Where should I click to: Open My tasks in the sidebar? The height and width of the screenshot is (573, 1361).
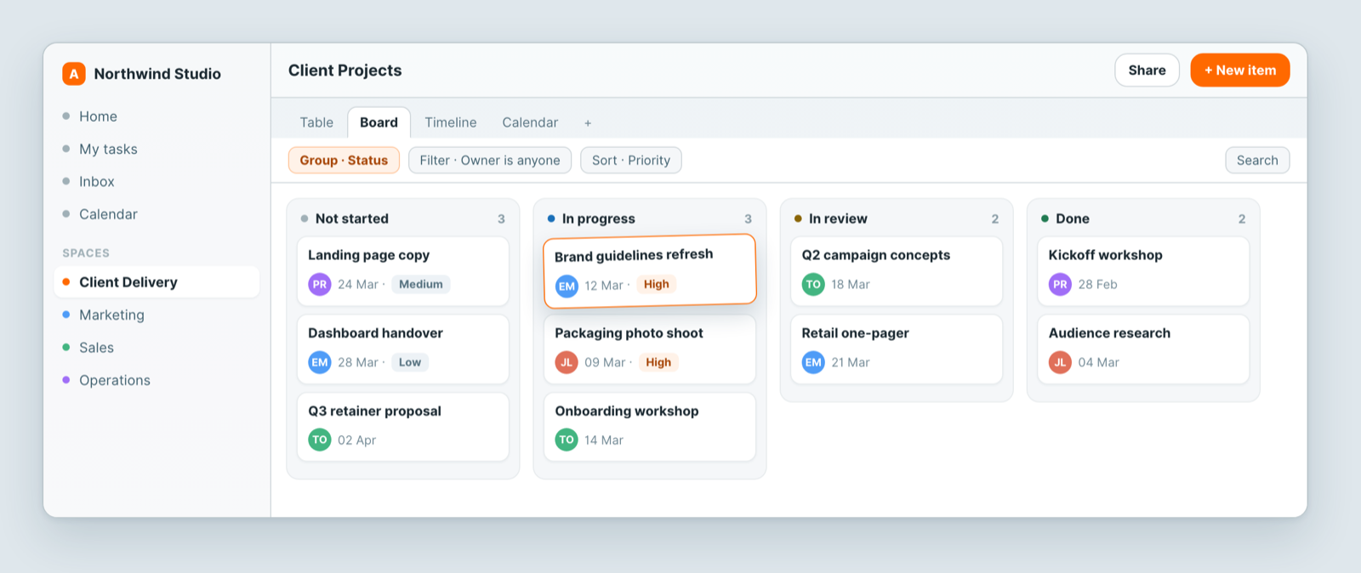(157, 149)
